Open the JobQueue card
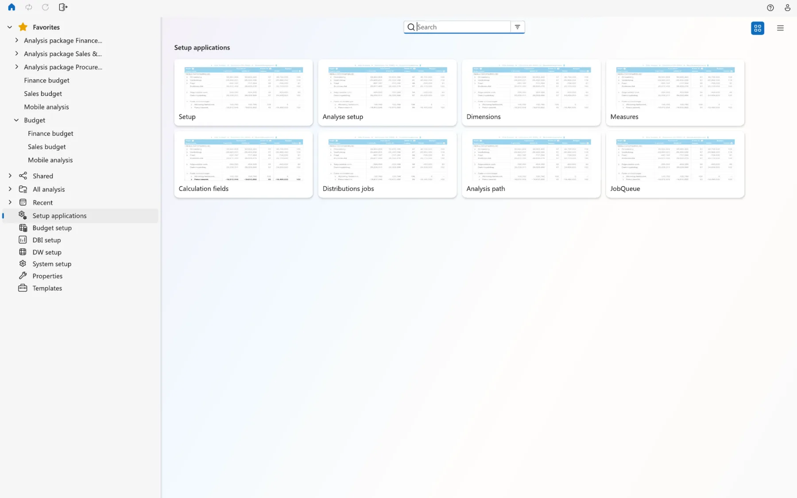 point(675,165)
